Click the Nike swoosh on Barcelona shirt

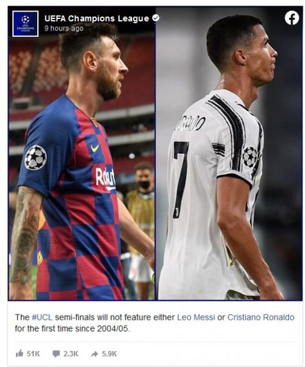(95, 148)
